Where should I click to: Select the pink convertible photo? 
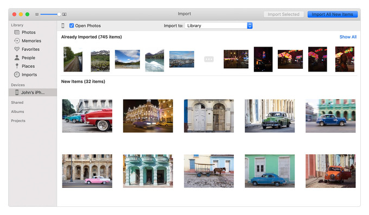pyautogui.click(x=87, y=171)
